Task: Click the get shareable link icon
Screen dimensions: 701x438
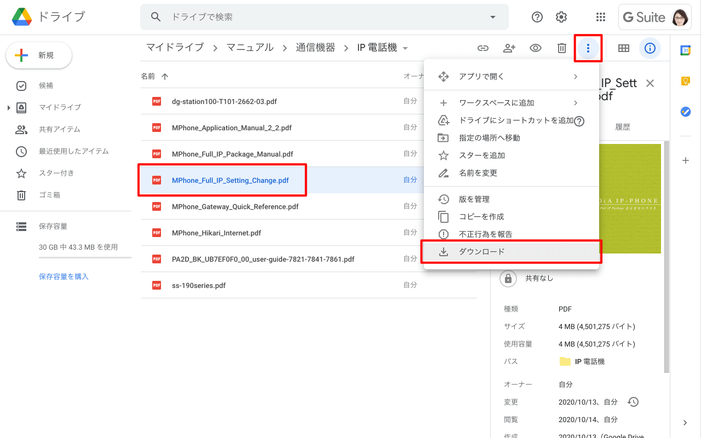Action: click(x=482, y=48)
